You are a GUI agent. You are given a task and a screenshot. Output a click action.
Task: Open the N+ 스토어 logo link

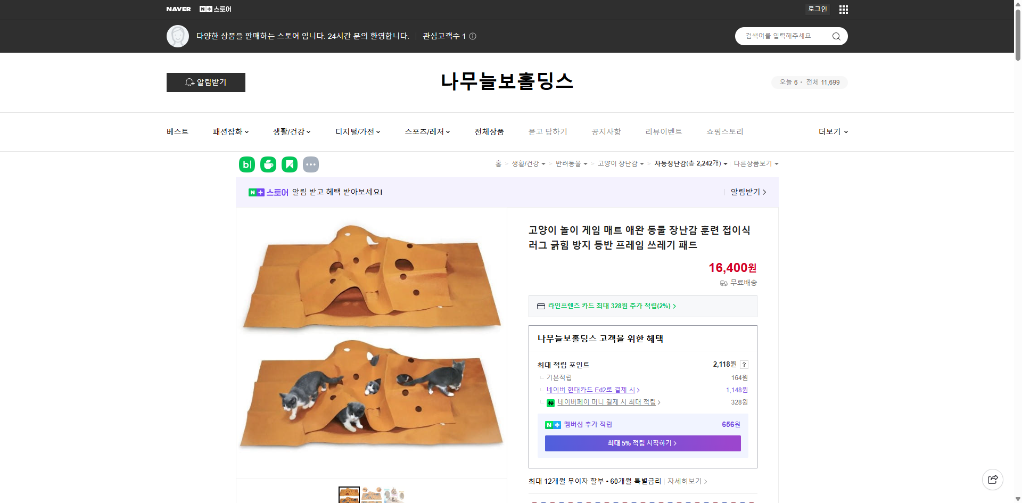pyautogui.click(x=216, y=9)
